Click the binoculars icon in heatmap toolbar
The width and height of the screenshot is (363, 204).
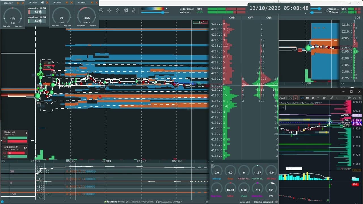pos(126,10)
